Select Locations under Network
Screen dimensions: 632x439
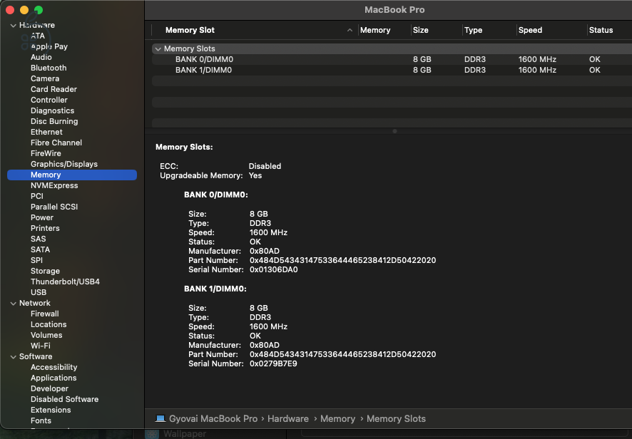(49, 324)
